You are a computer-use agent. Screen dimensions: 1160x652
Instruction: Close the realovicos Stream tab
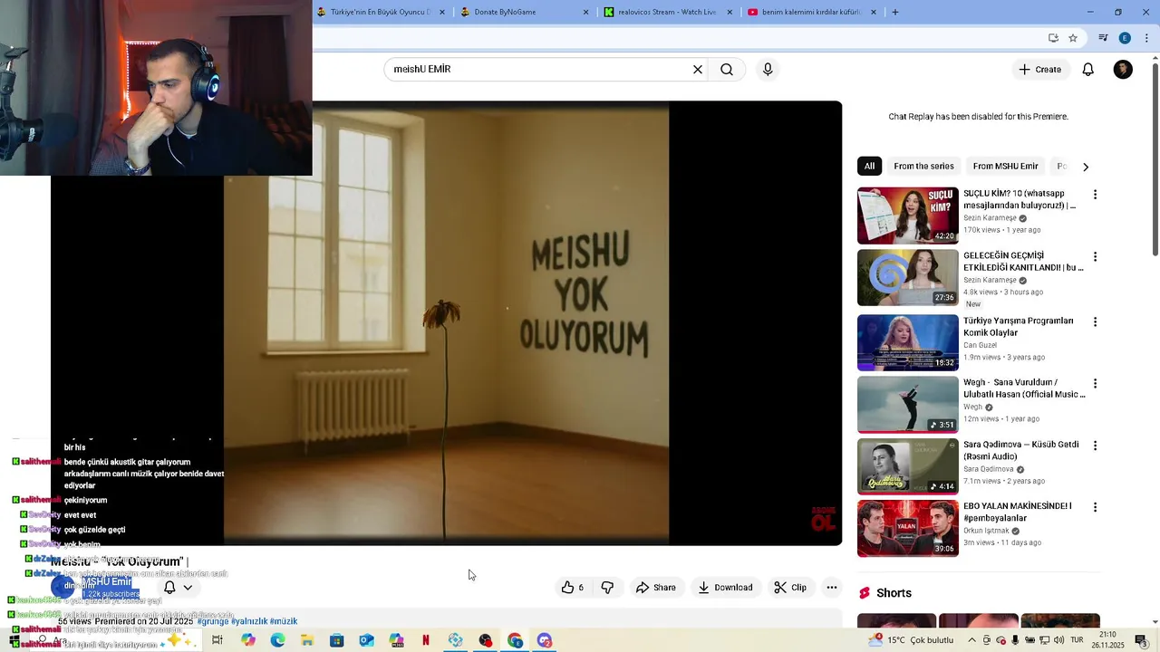(x=730, y=12)
